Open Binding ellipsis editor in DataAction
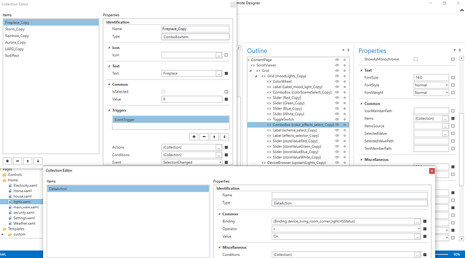Viewport: 465px width, 258px height. [417, 221]
